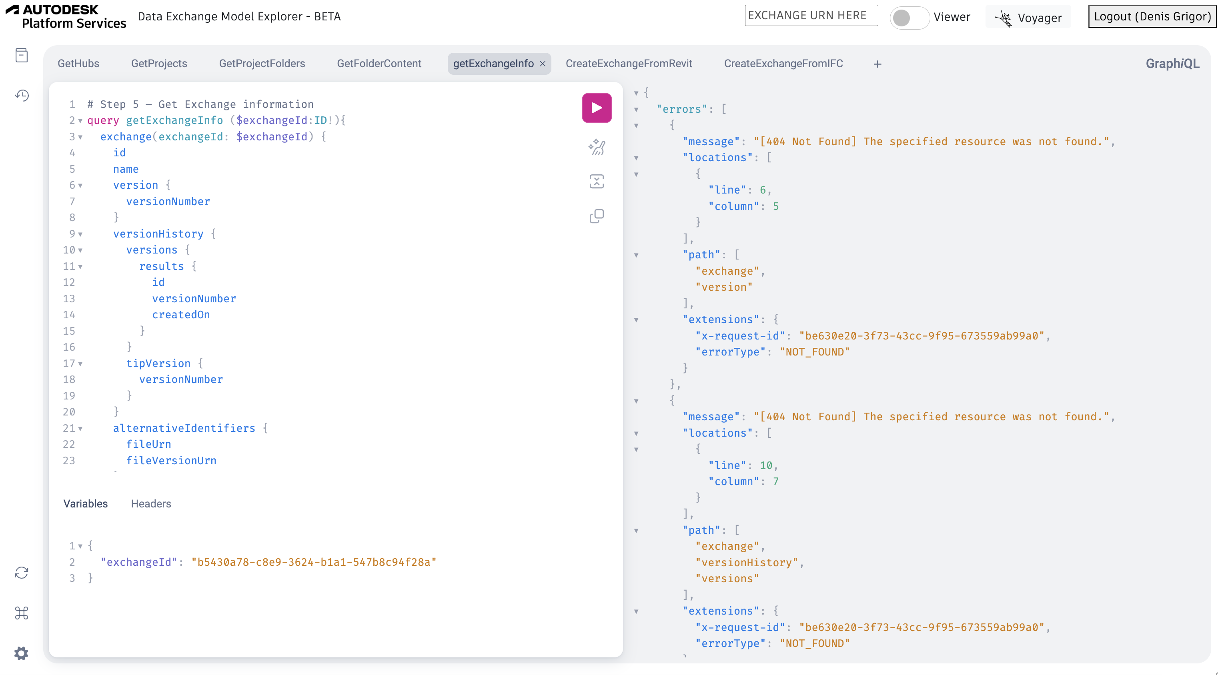Toggle the Viewer switch

coord(909,18)
